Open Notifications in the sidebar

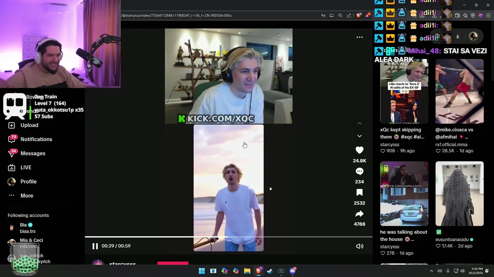[36, 139]
